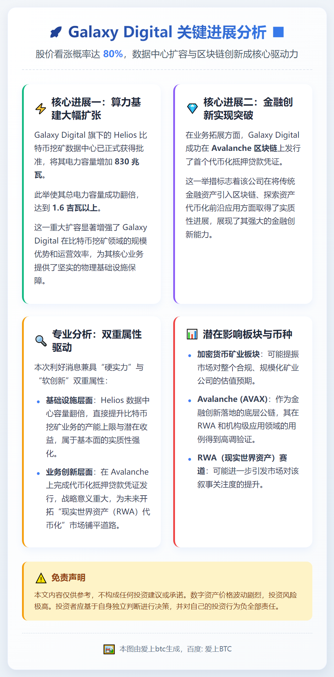Click the bar chart icon for 潜在影响板块与币种
Viewport: 334px width, 677px height.
coord(192,334)
